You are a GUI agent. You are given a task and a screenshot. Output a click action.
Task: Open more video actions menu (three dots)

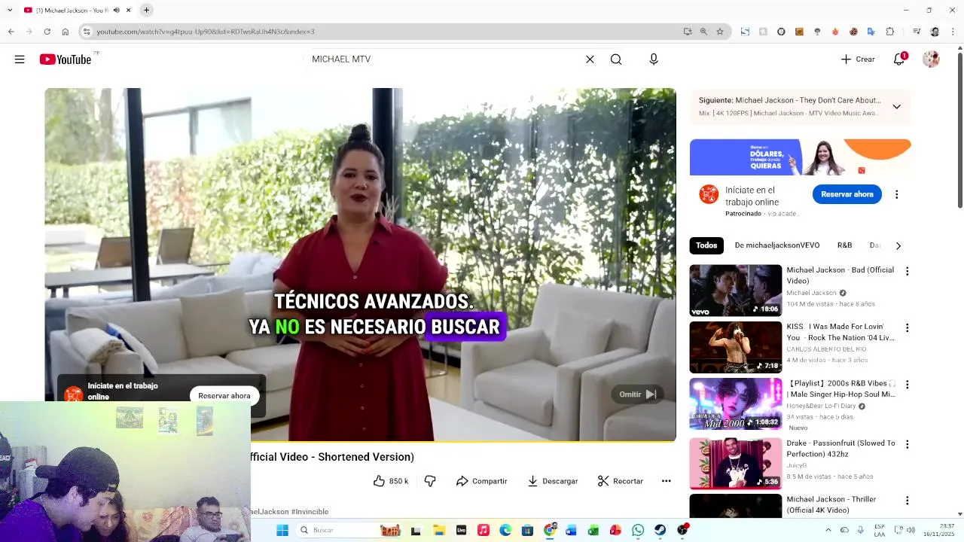pyautogui.click(x=666, y=481)
